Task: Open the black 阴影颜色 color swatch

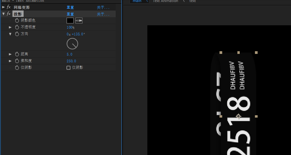Action: (70, 21)
